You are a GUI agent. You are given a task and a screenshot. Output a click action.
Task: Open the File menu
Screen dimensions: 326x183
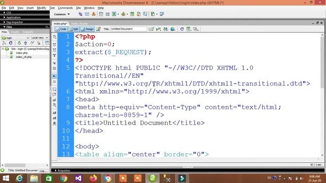click(x=4, y=8)
